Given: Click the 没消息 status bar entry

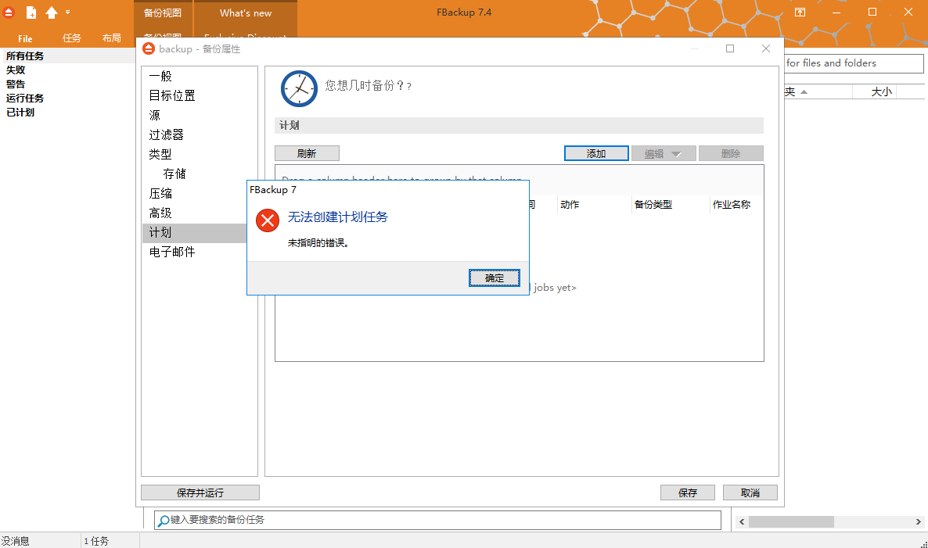Looking at the screenshot, I should point(16,541).
